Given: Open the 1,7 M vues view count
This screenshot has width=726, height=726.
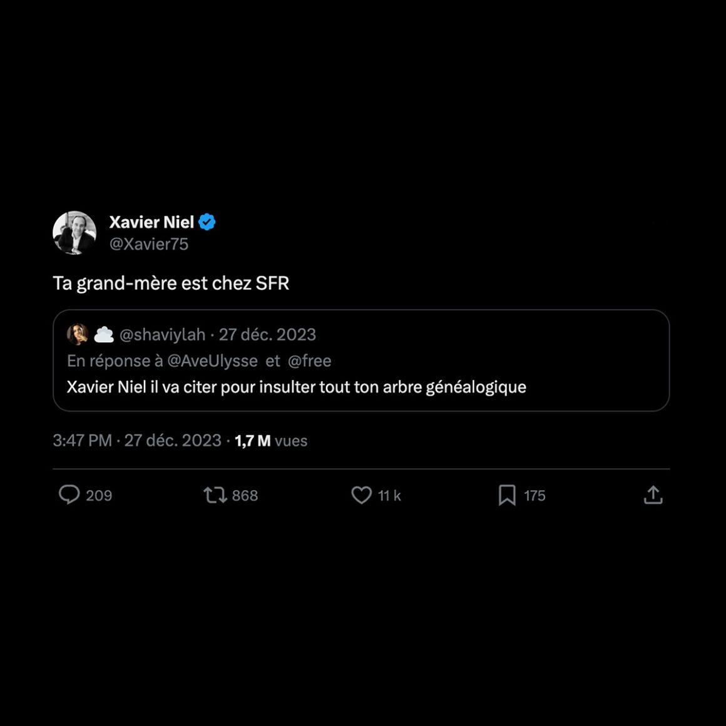Looking at the screenshot, I should (x=271, y=441).
